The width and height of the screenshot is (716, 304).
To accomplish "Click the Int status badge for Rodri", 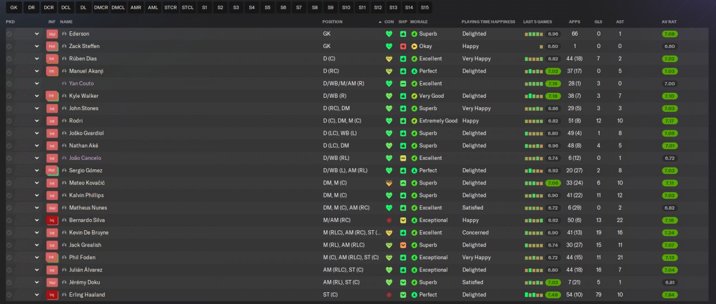I will click(52, 121).
